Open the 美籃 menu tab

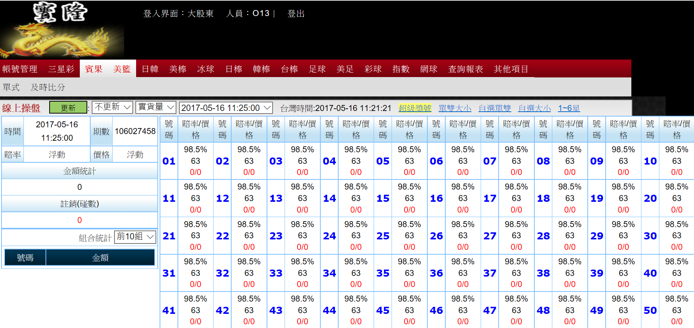click(122, 69)
